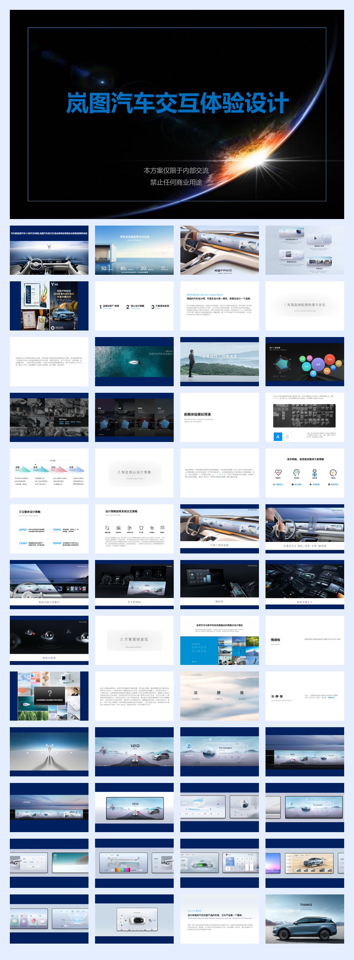Screen dimensions: 354x960
Task: Click the blue A square icon
Action: (x=278, y=436)
